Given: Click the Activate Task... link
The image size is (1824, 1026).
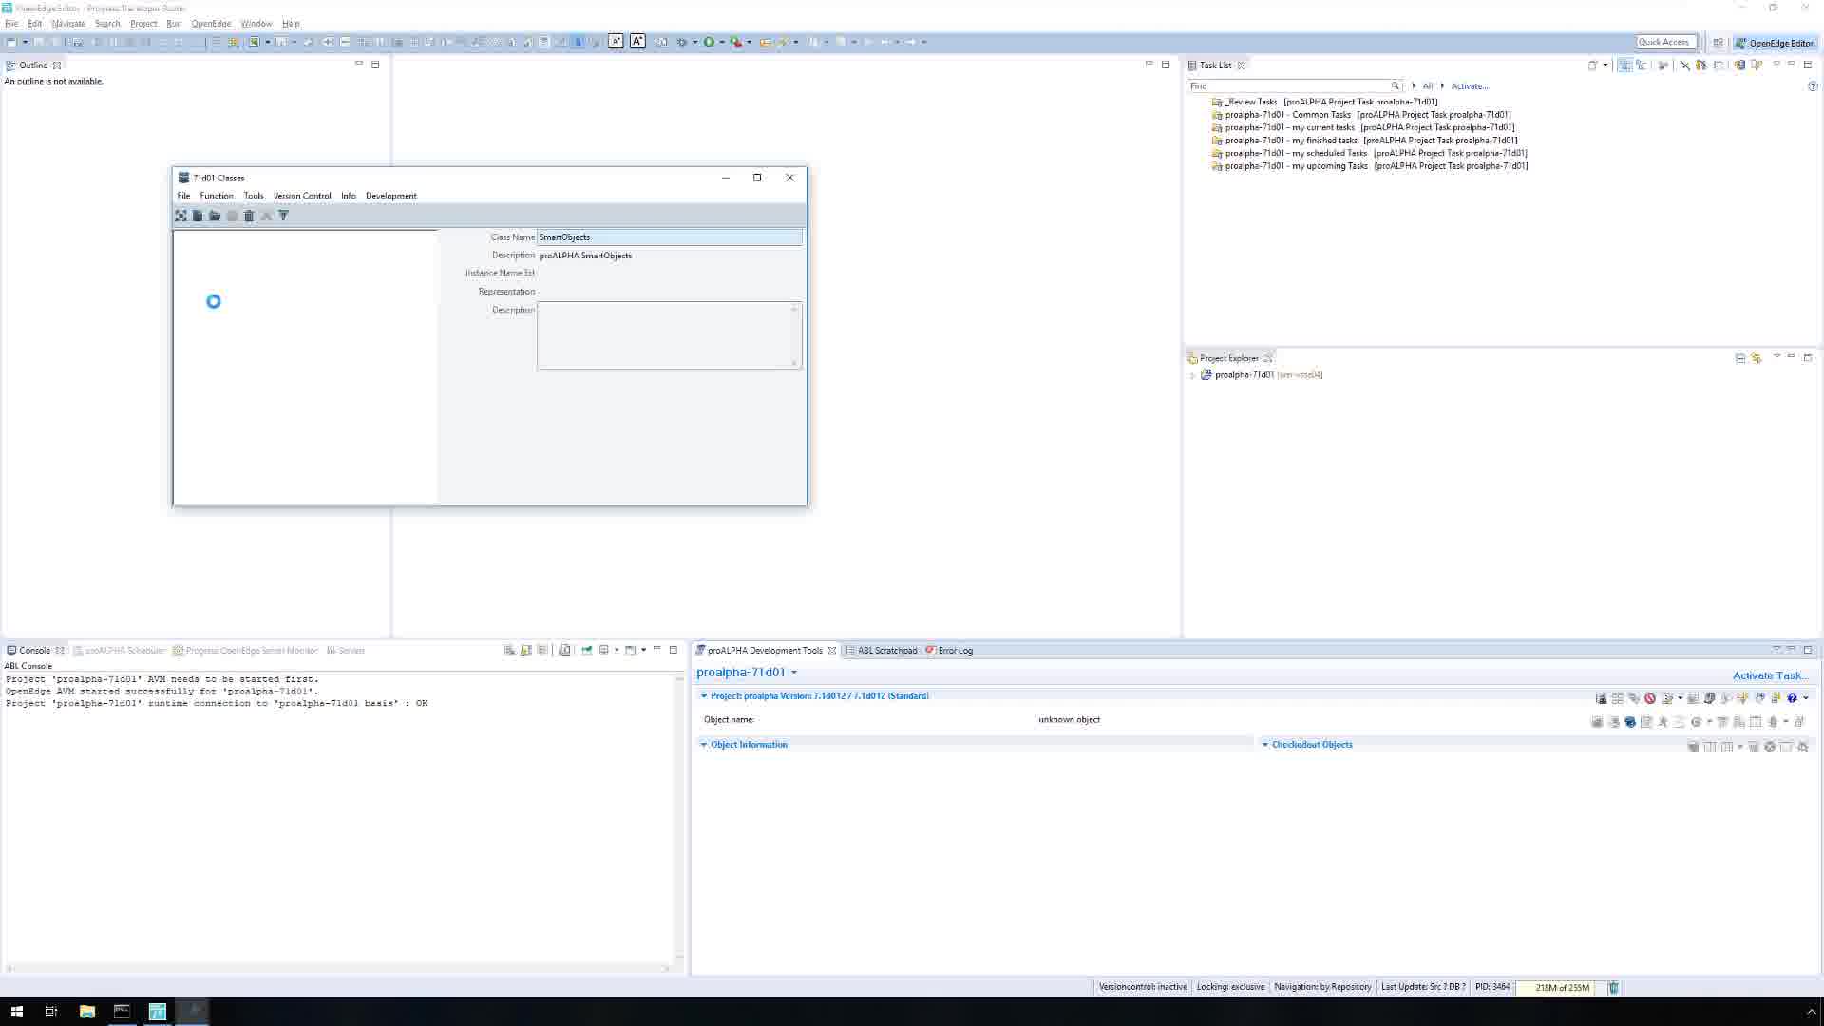Looking at the screenshot, I should pos(1771,675).
